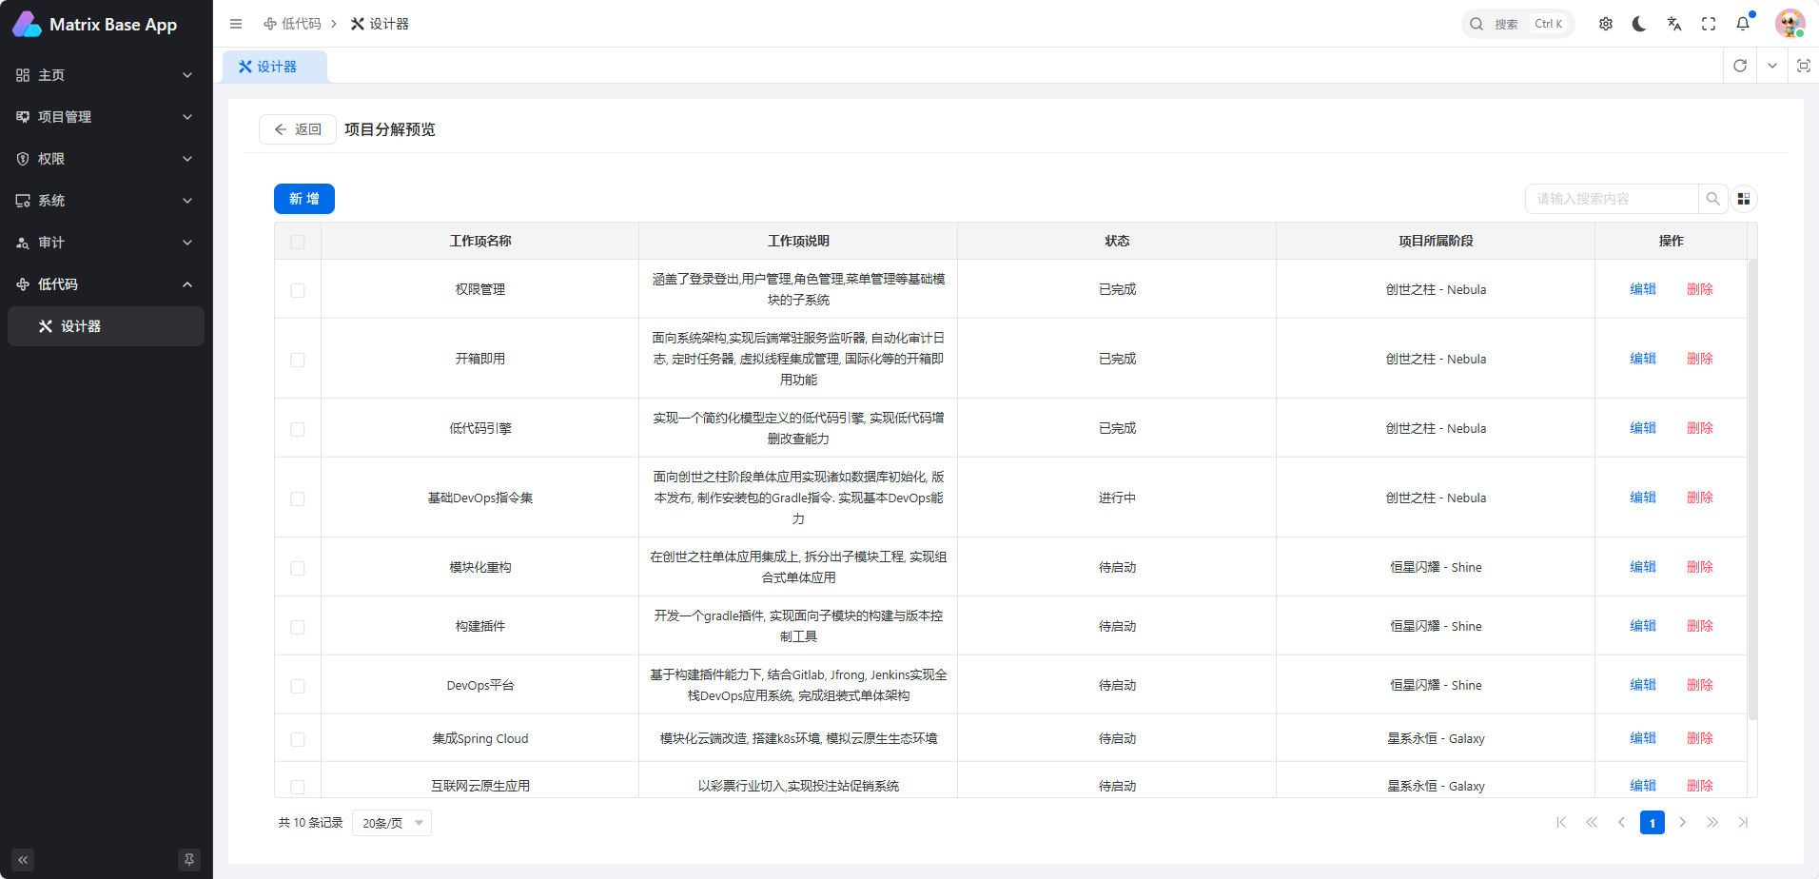Click 编辑 link for 开箱即用 row

click(1643, 359)
